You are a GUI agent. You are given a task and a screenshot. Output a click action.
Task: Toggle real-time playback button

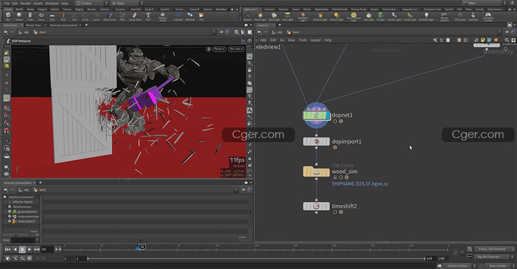(29, 258)
